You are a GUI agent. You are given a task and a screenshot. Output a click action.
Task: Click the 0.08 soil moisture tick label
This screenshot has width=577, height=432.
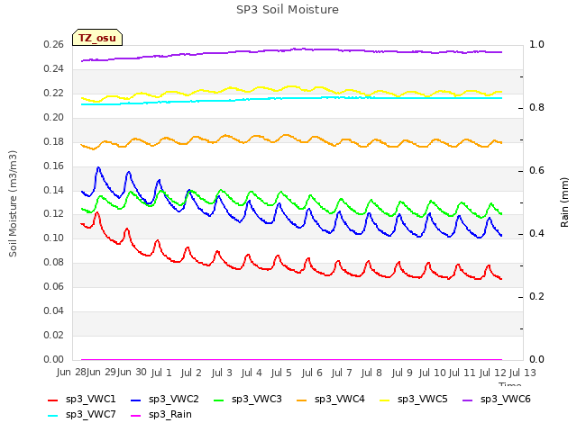[54, 262]
